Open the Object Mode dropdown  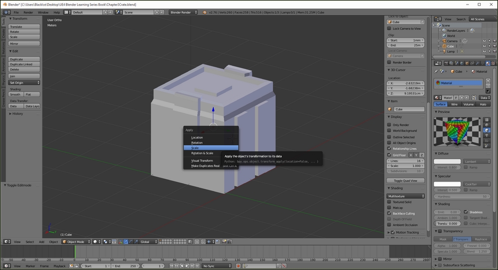(76, 242)
